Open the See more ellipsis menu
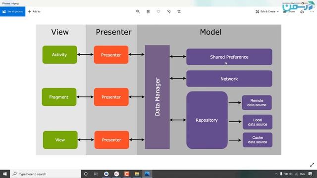Image resolution: width=317 pixels, height=178 pixels. coord(312,11)
